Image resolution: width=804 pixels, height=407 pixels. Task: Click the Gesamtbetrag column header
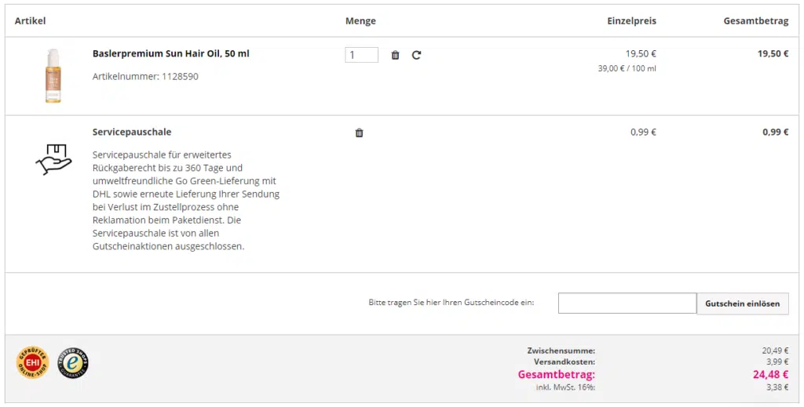(x=756, y=20)
